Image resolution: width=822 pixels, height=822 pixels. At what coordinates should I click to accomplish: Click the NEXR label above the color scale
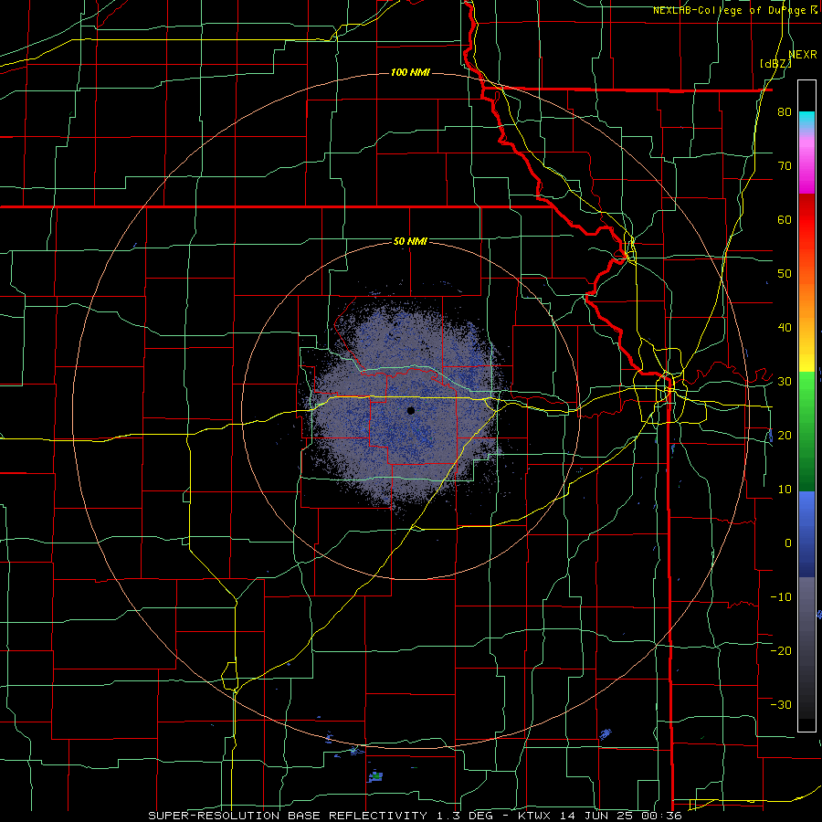pos(803,54)
